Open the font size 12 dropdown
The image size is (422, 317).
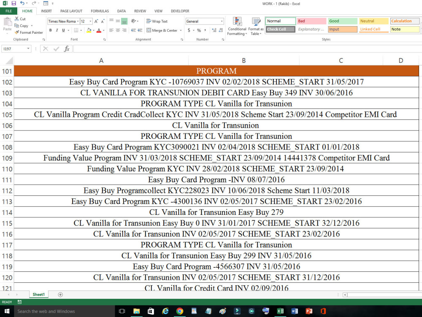[x=90, y=21]
